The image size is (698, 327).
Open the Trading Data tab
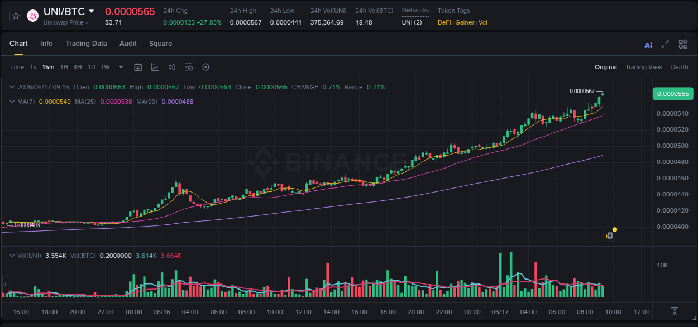[x=86, y=44]
